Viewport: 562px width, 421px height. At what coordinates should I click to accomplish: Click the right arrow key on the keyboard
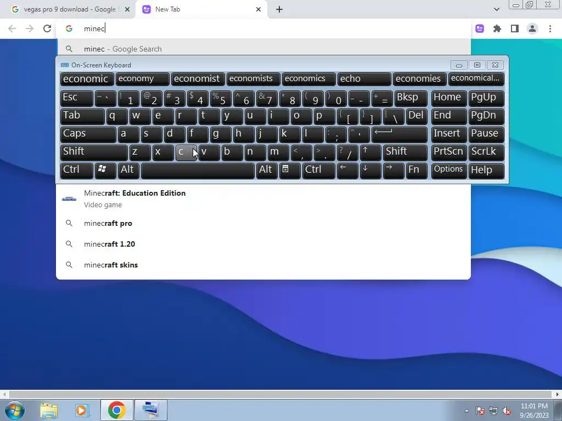click(x=394, y=171)
